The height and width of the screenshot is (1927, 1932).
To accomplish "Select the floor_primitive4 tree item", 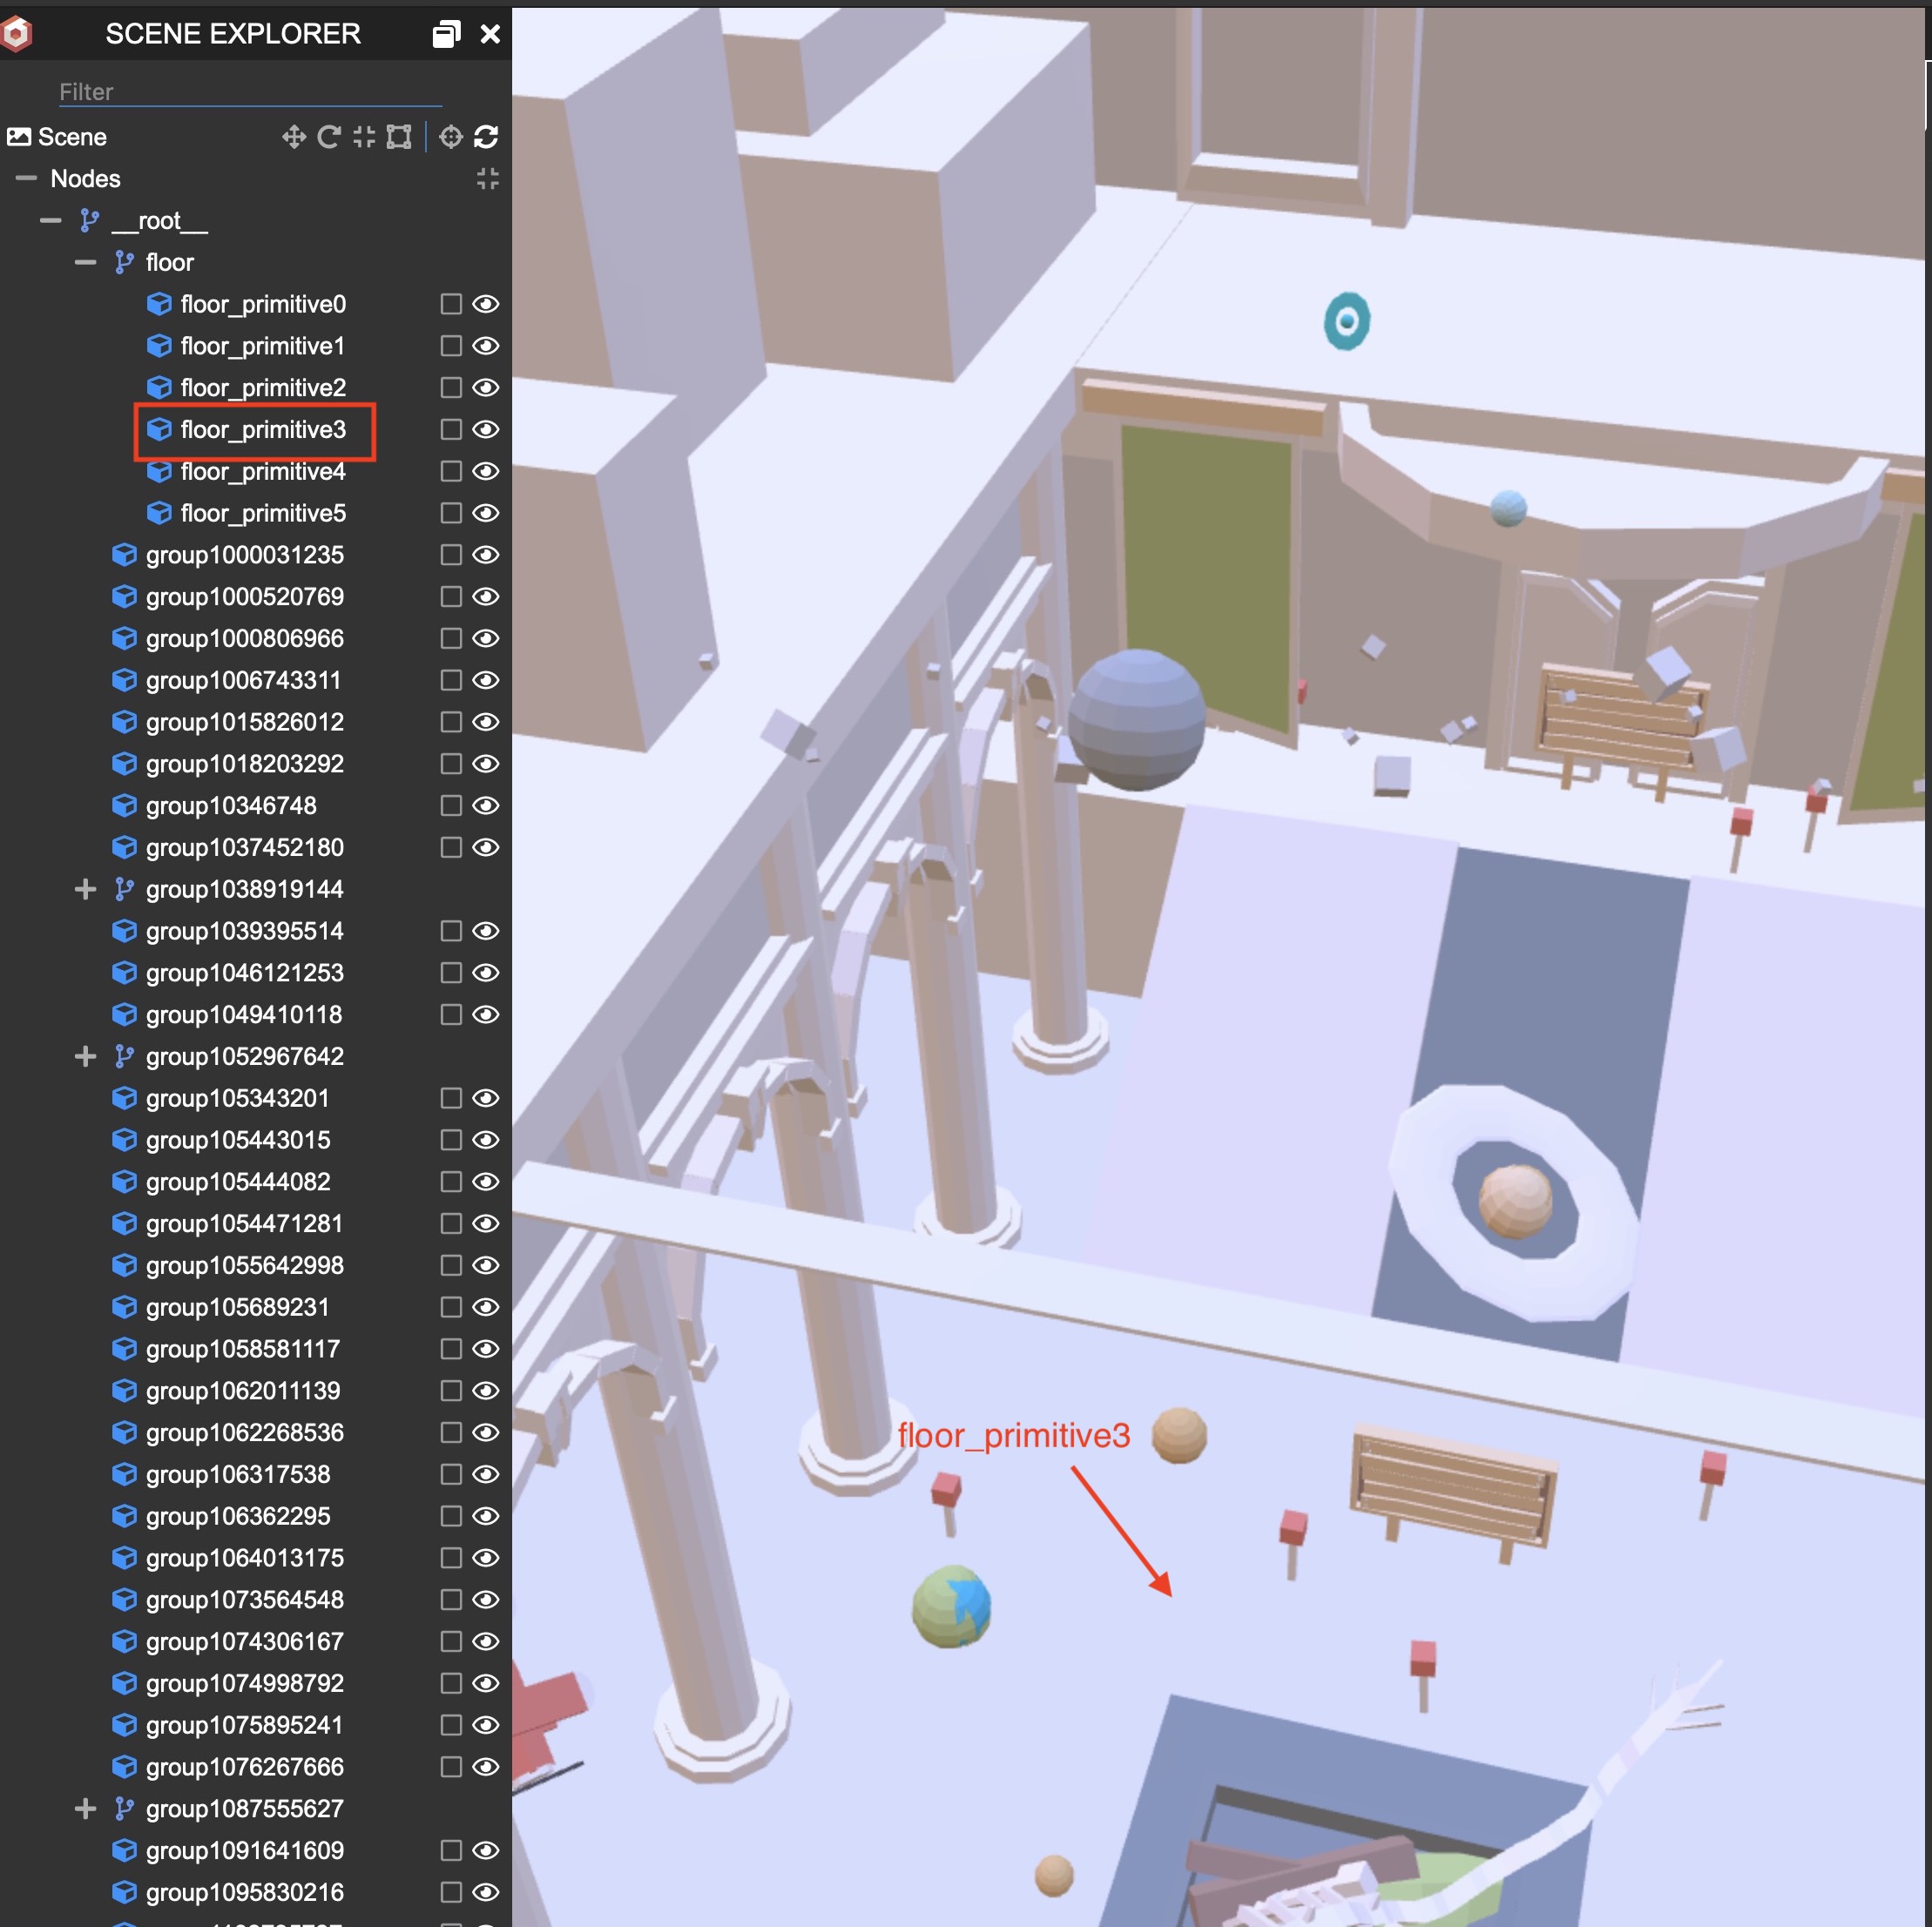I will [x=262, y=472].
